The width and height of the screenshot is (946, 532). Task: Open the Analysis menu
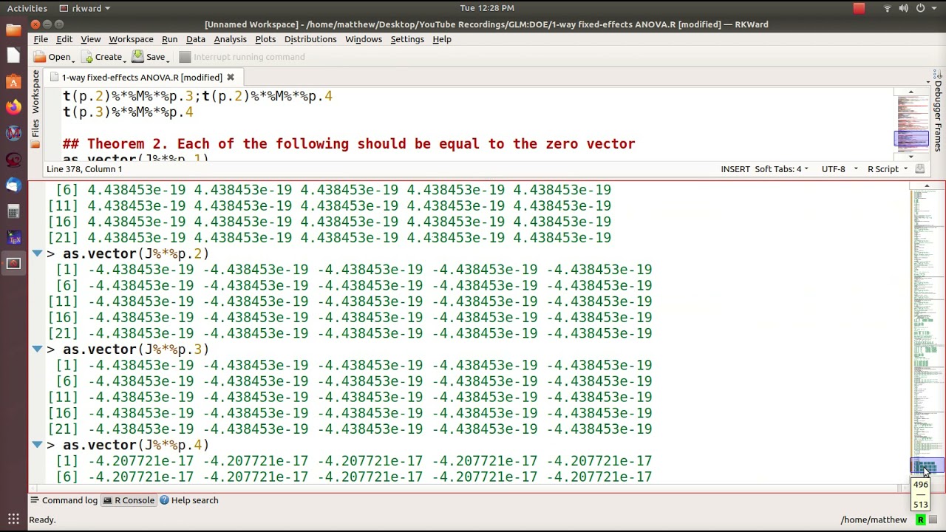point(230,39)
